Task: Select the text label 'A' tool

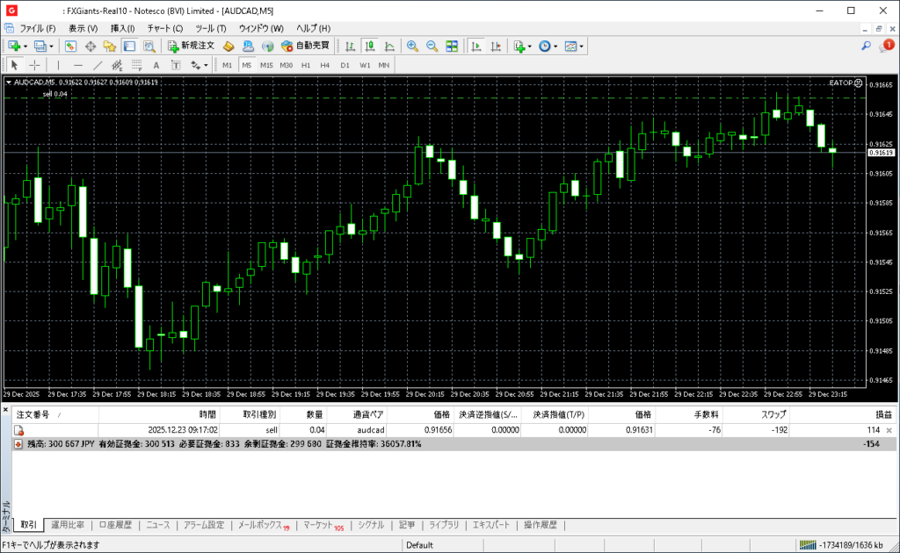Action: tap(156, 65)
